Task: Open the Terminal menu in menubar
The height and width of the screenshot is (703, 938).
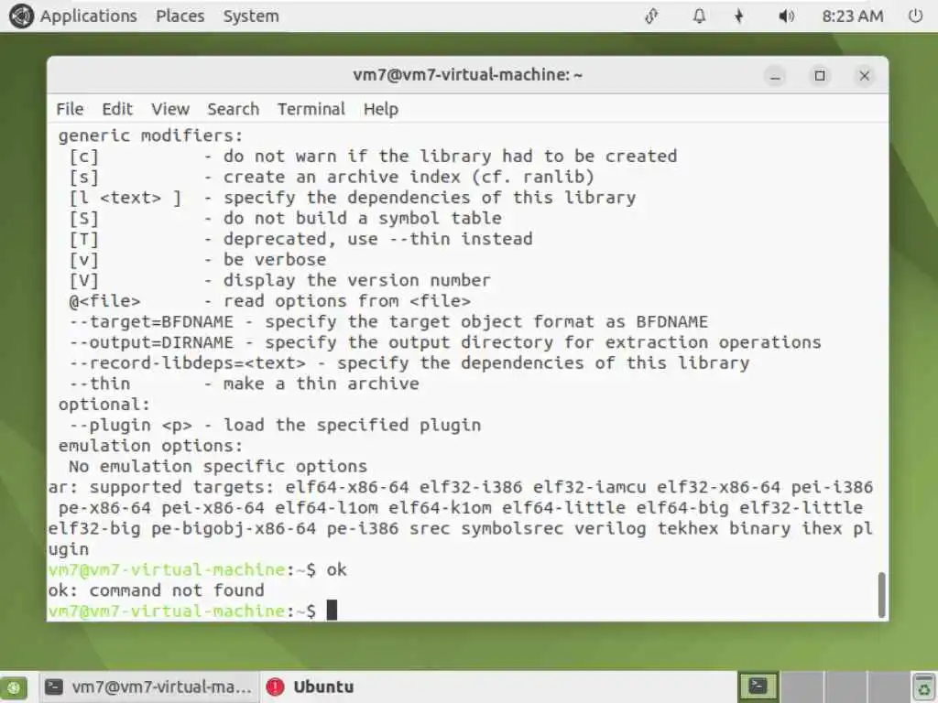Action: point(311,109)
